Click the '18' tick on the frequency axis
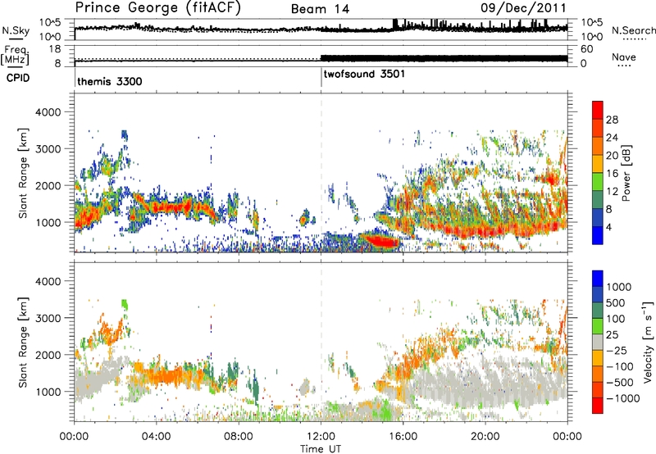This screenshot has height=454, width=656. 55,49
